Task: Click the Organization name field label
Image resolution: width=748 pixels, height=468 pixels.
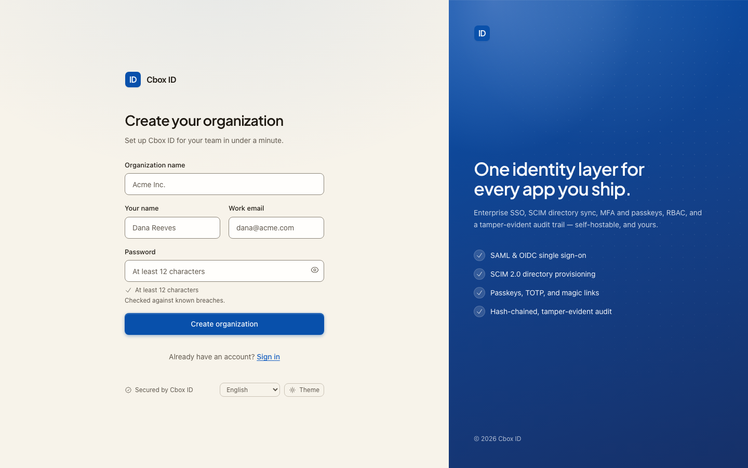Action: click(x=155, y=165)
